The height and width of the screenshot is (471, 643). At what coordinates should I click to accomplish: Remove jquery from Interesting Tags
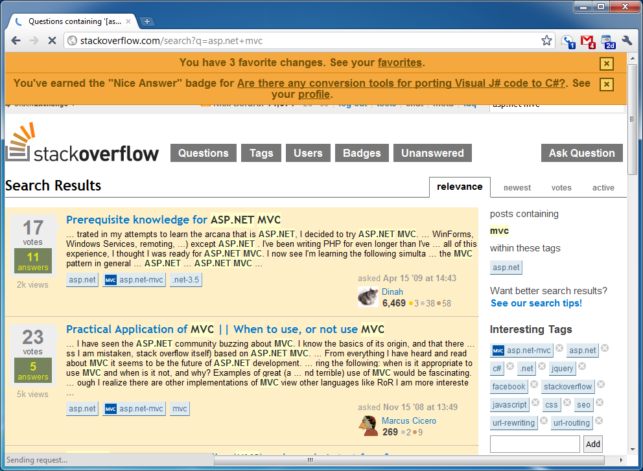click(581, 367)
